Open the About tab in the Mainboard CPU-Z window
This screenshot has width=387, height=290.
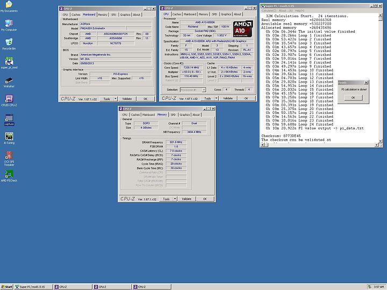click(137, 15)
